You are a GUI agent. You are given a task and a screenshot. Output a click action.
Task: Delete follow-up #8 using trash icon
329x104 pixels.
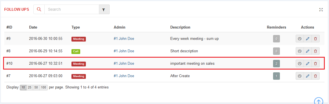(315, 51)
